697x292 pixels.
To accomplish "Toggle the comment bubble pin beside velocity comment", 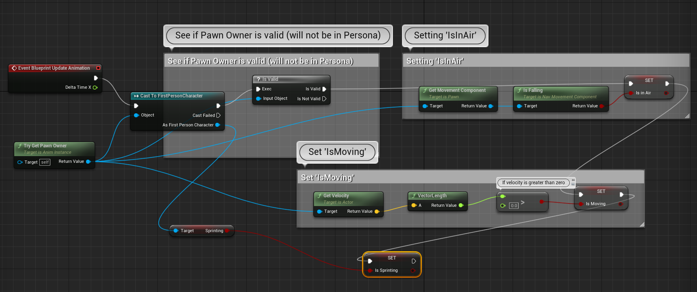I will click(573, 180).
